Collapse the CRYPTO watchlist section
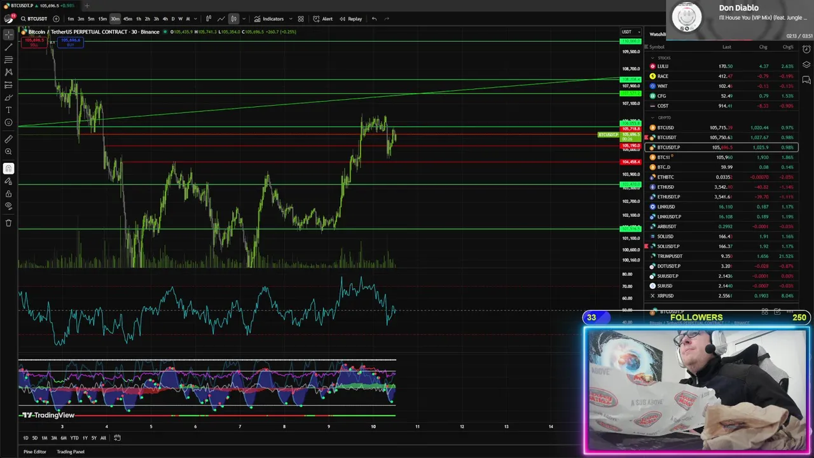This screenshot has height=458, width=814. coord(652,118)
